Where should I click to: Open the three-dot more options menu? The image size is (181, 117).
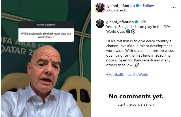[174, 8]
